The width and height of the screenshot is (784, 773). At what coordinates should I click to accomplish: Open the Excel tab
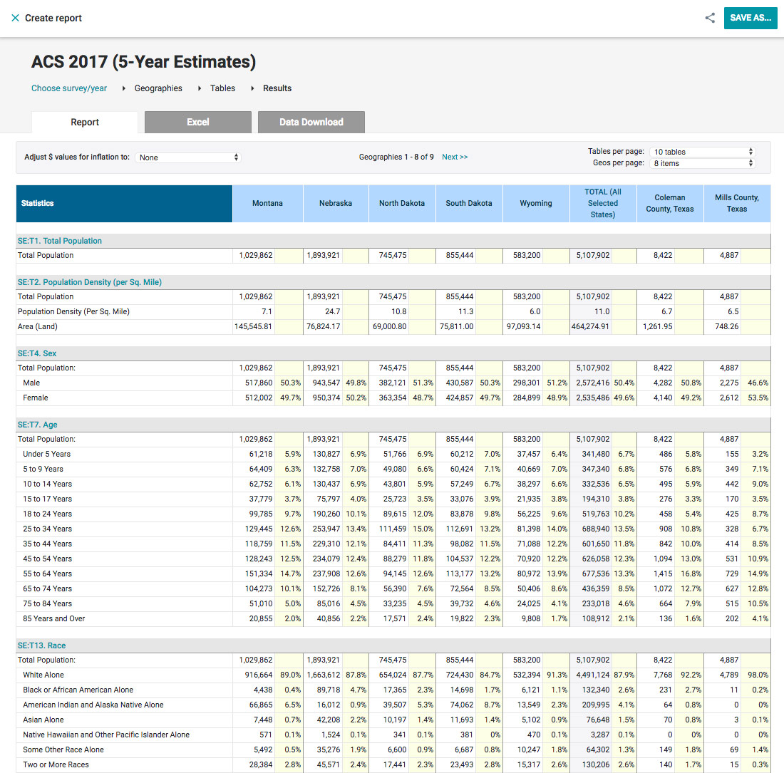(197, 122)
